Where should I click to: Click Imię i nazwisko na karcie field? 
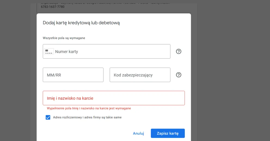point(114,98)
